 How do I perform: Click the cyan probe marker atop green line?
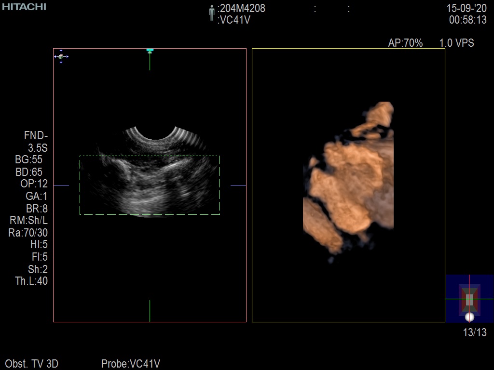[150, 50]
